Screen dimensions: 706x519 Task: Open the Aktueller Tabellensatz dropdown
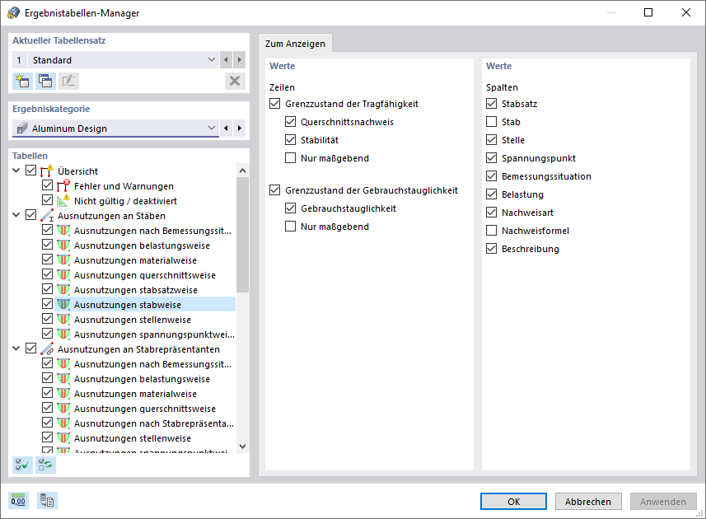pyautogui.click(x=212, y=60)
